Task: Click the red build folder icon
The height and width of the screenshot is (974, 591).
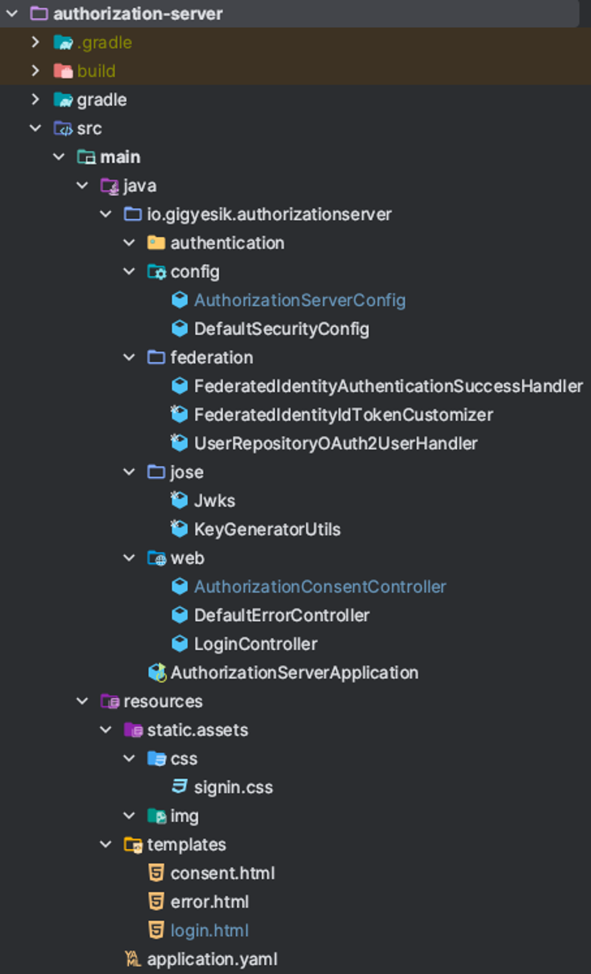Action: point(63,71)
